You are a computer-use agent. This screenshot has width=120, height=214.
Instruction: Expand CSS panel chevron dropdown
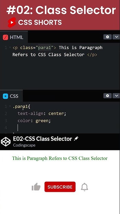116,96
